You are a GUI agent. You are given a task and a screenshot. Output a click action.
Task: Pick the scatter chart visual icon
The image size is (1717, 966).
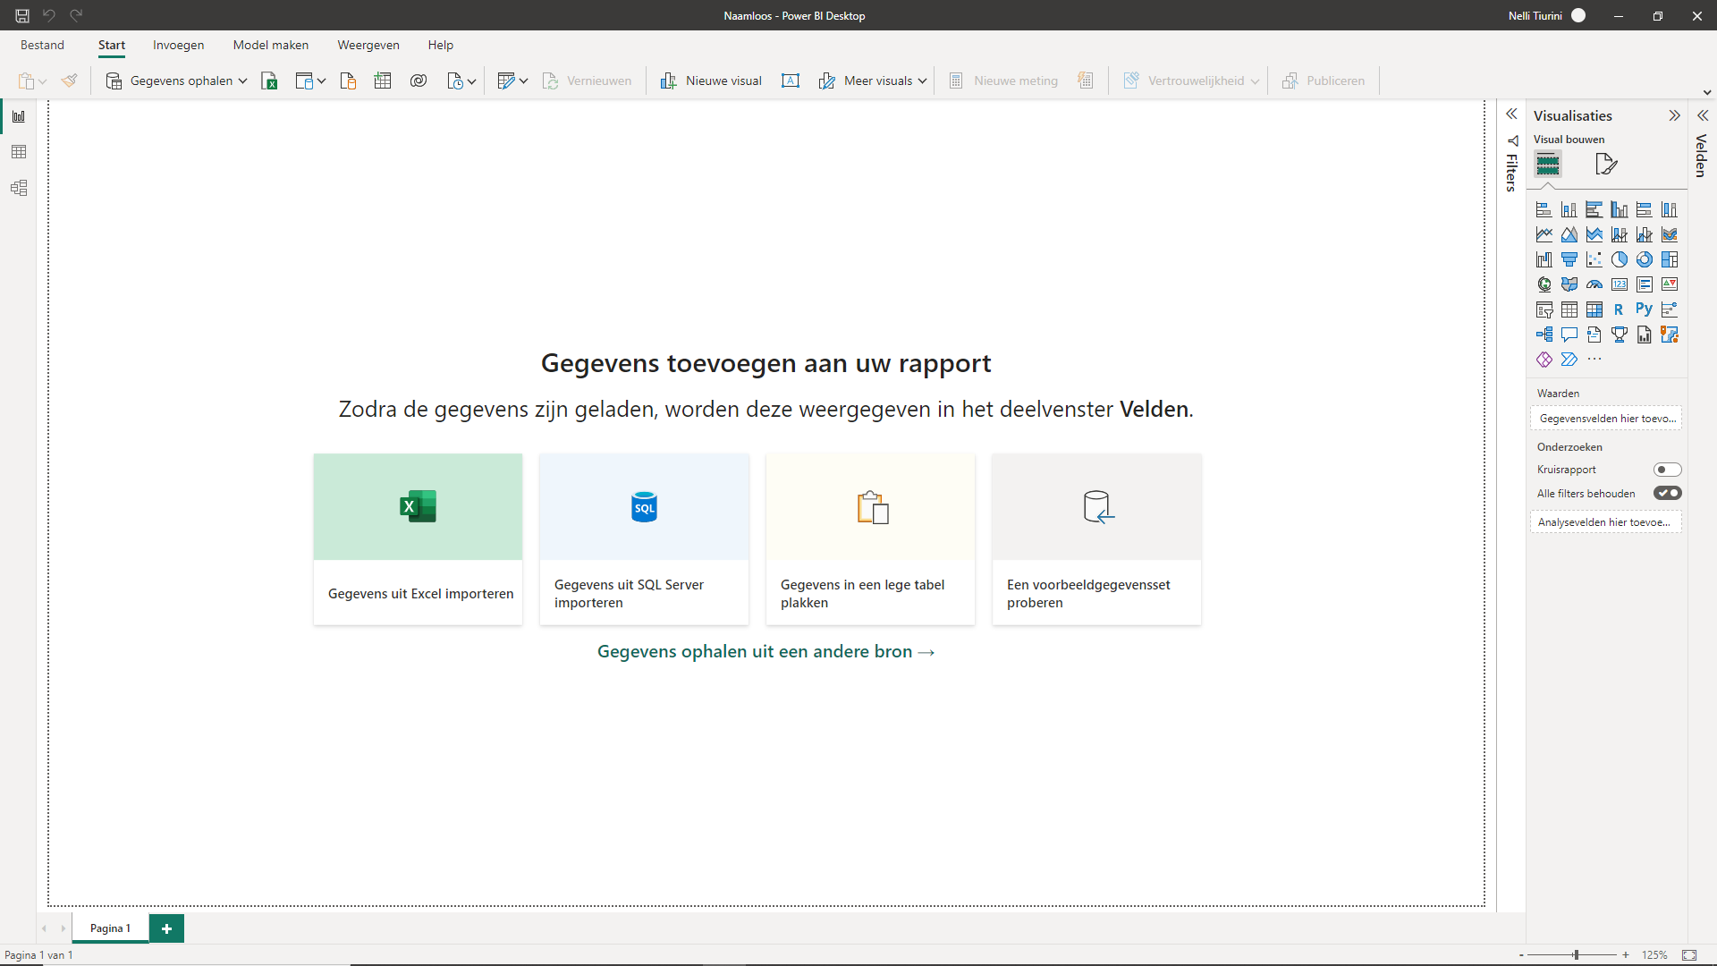tap(1594, 259)
